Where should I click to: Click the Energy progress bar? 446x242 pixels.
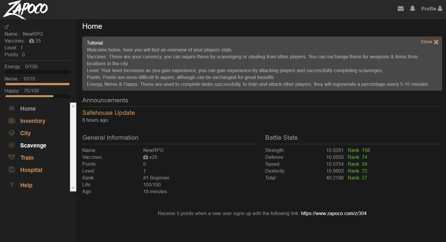(x=37, y=72)
